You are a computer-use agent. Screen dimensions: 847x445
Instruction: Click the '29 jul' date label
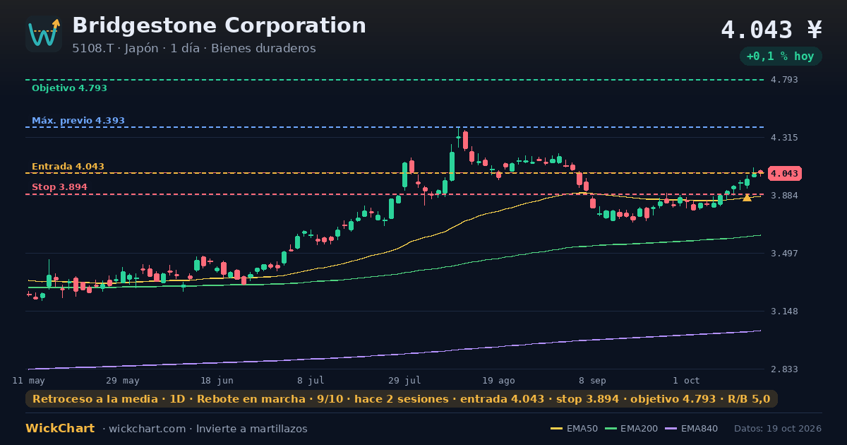coord(404,380)
